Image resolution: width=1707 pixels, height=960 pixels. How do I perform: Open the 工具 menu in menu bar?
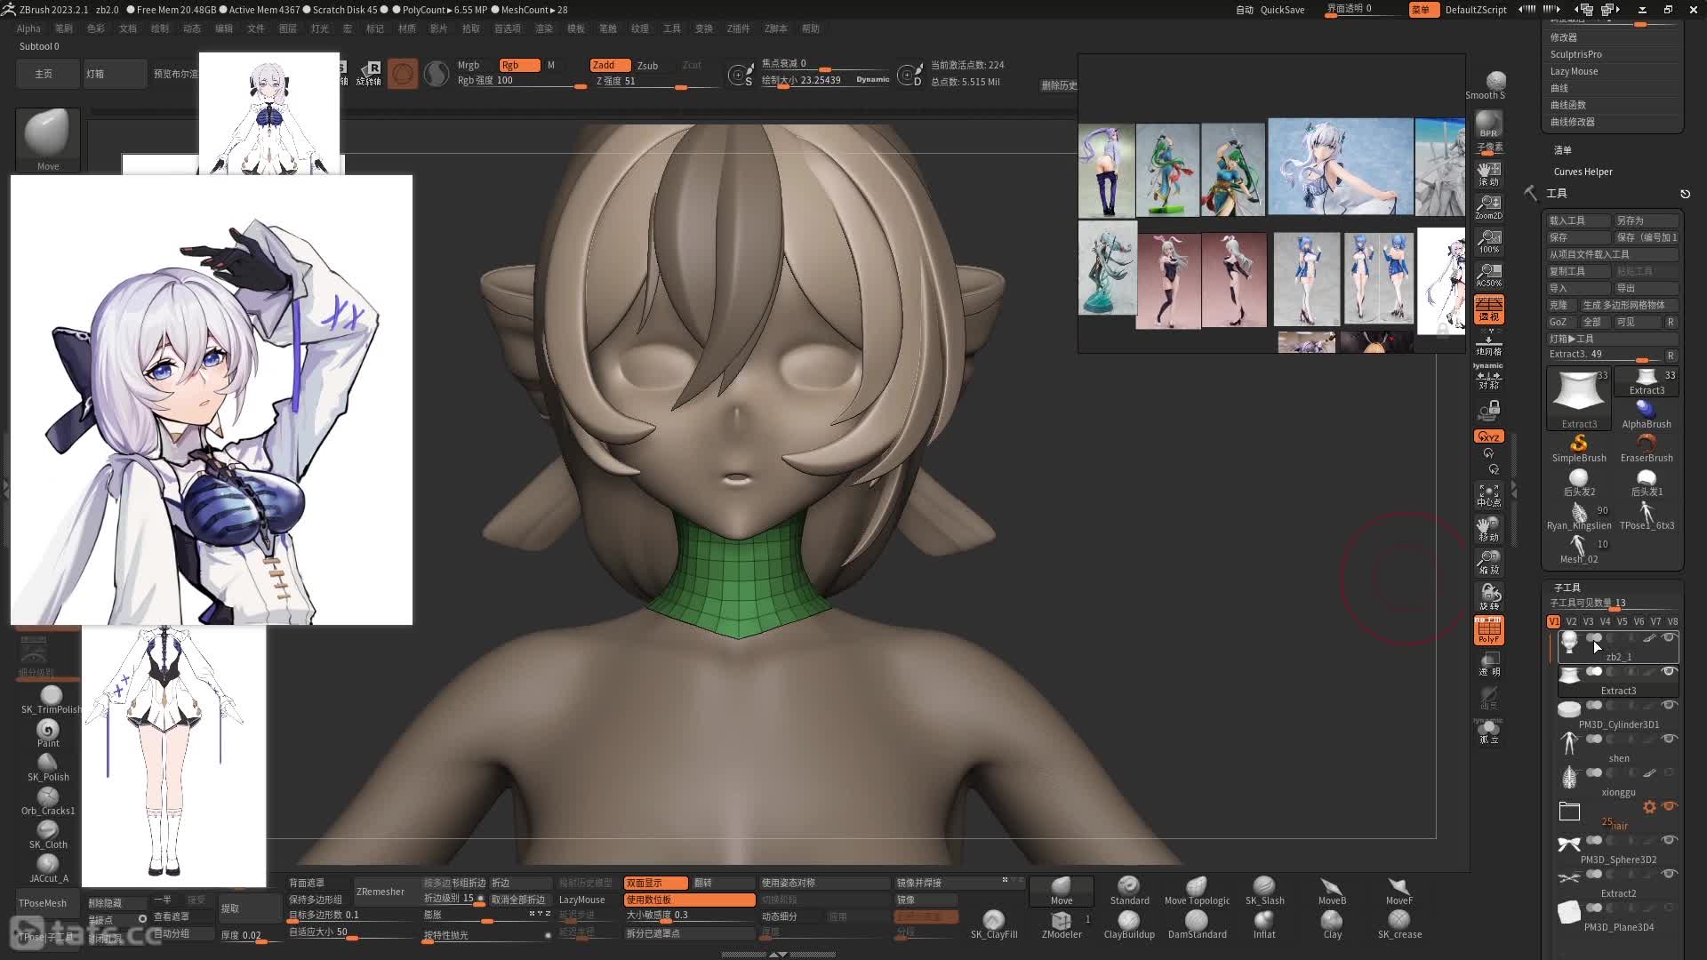[672, 28]
